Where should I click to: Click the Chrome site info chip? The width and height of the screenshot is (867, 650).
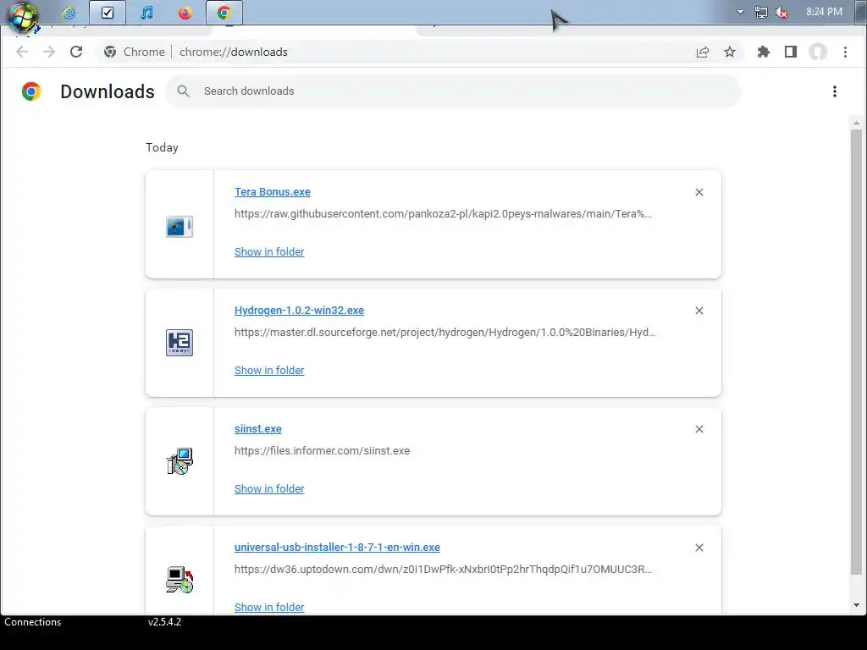click(135, 52)
